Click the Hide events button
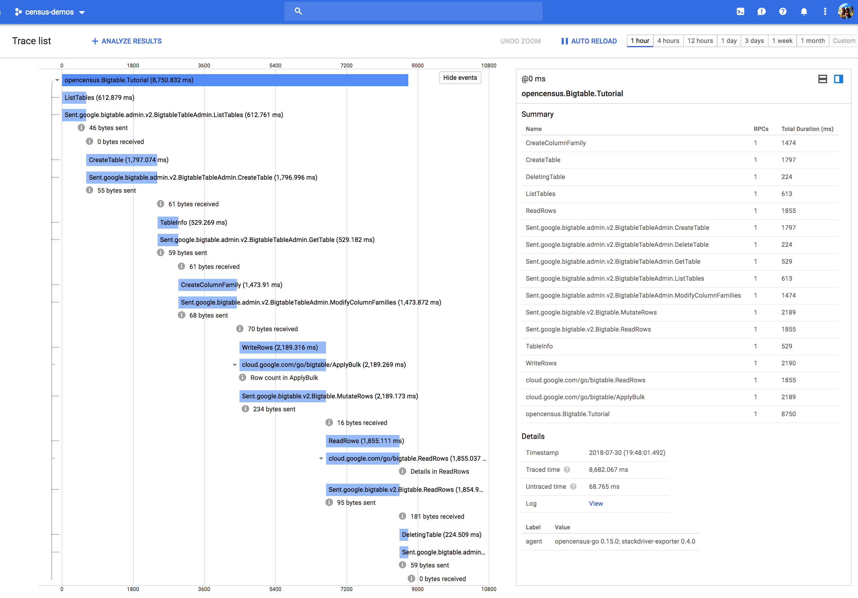858x598 pixels. (460, 78)
